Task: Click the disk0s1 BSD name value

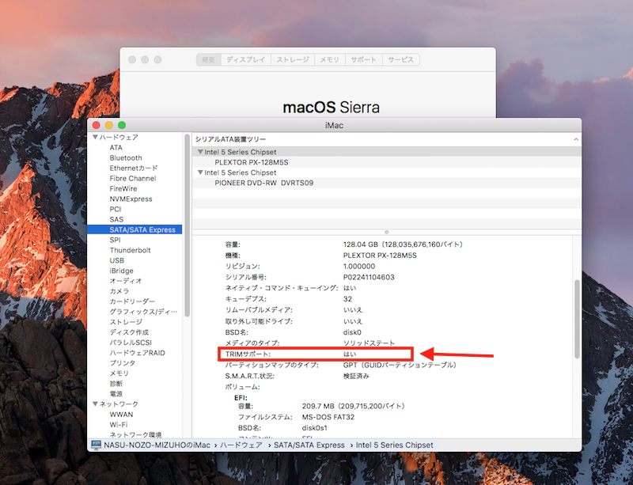Action: click(x=314, y=428)
